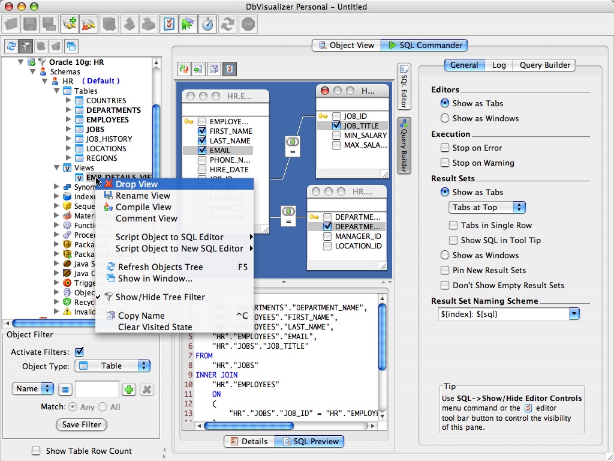Click the green plus add filter icon

(129, 390)
